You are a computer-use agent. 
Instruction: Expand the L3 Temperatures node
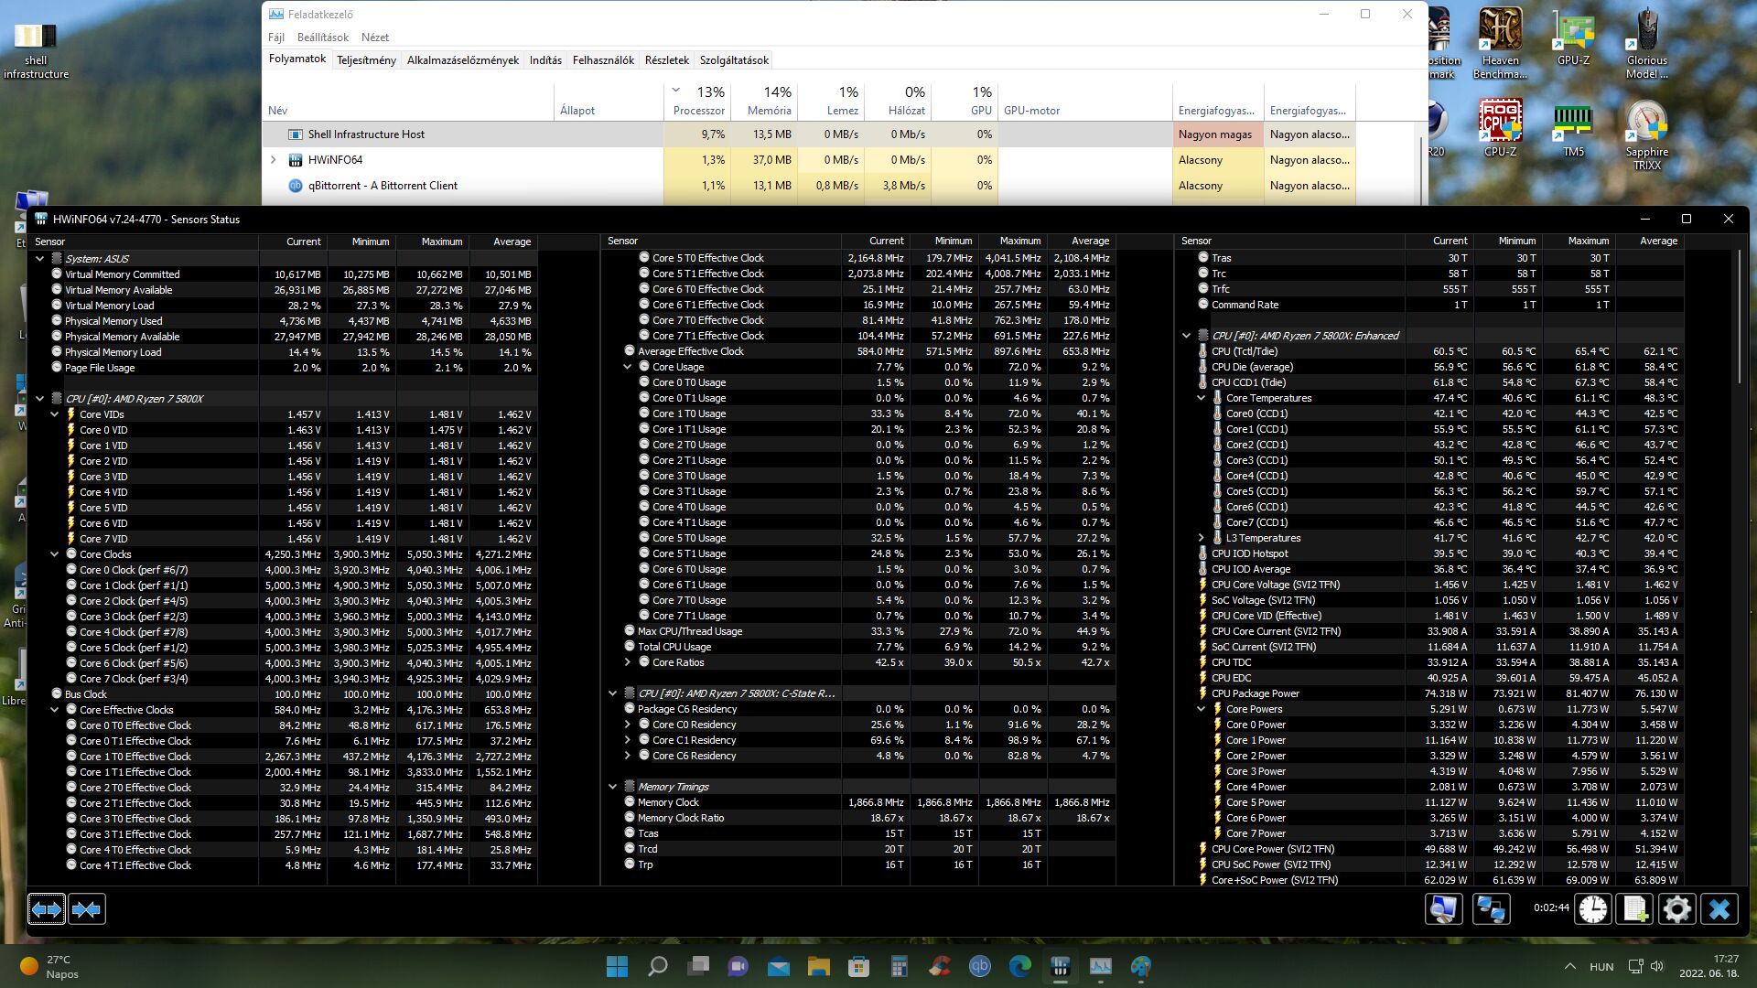click(x=1202, y=538)
